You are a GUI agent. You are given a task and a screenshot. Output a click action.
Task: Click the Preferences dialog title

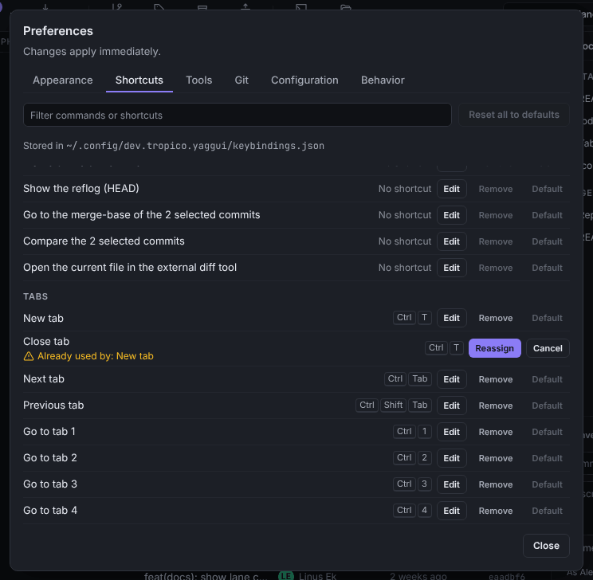tap(58, 31)
